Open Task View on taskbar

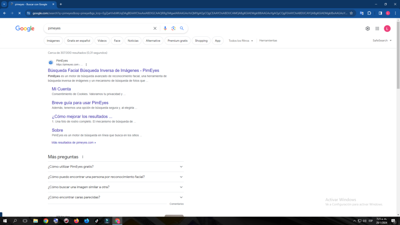click(x=25, y=221)
